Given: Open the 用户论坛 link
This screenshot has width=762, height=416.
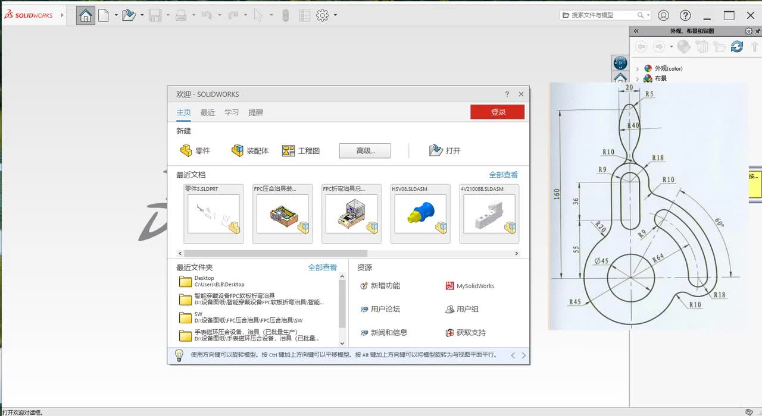Looking at the screenshot, I should pos(380,309).
